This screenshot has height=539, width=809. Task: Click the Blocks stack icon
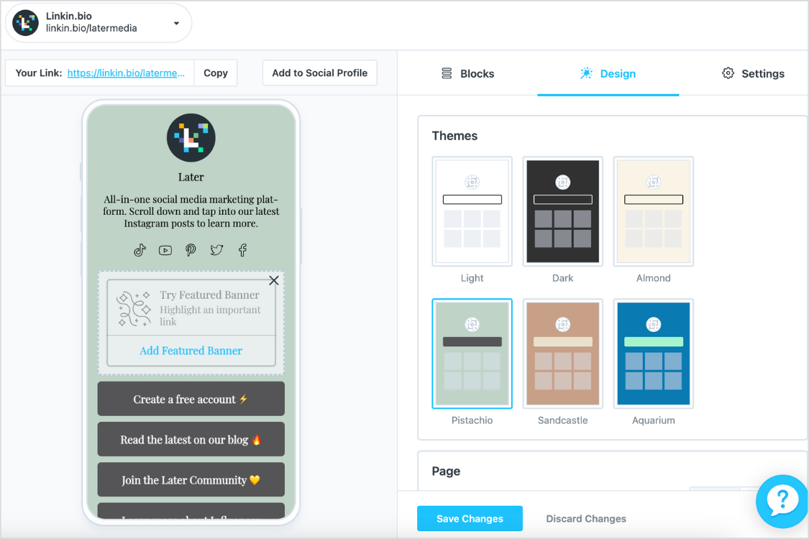[447, 73]
